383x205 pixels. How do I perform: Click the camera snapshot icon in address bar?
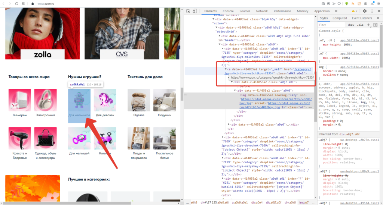[x=323, y=3]
